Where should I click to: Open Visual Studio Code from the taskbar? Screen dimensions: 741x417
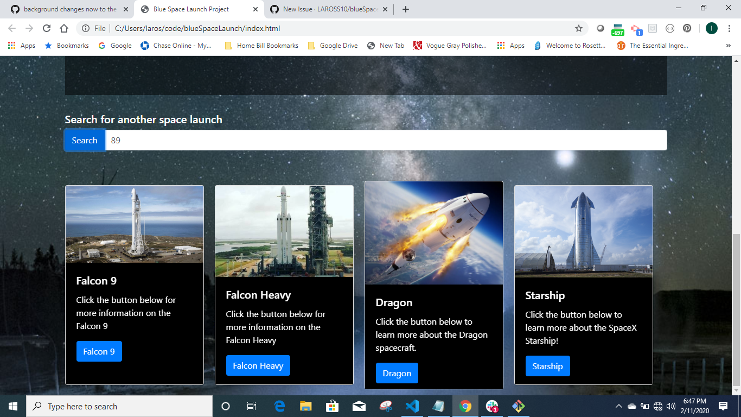(x=412, y=406)
